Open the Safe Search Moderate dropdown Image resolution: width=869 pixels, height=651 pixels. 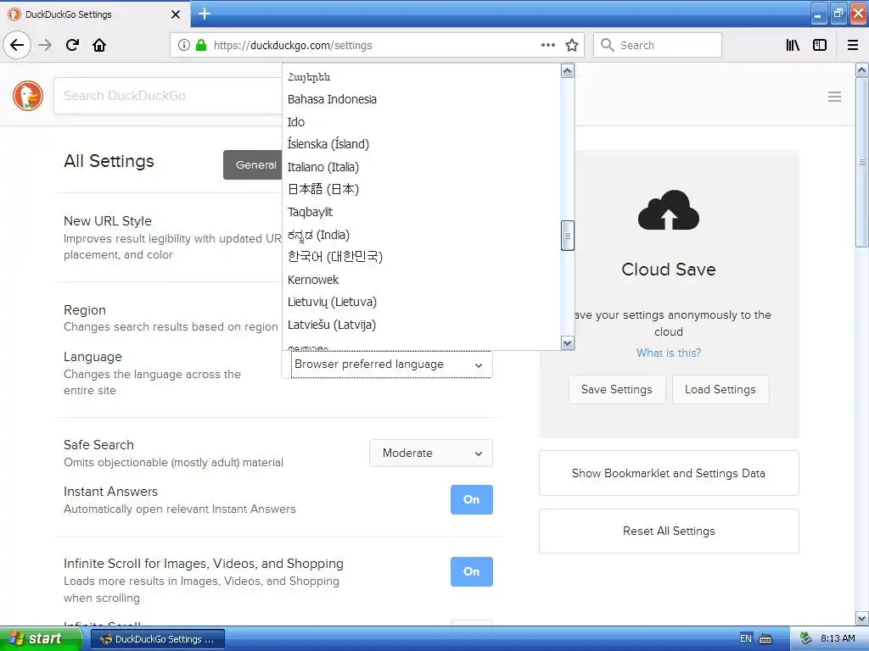pos(430,453)
